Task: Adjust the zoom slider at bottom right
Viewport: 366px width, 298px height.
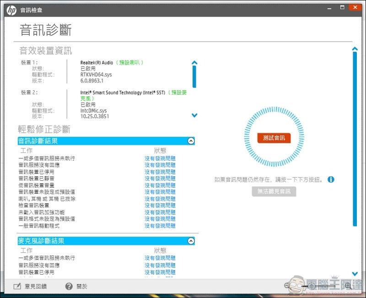Action: [311, 287]
